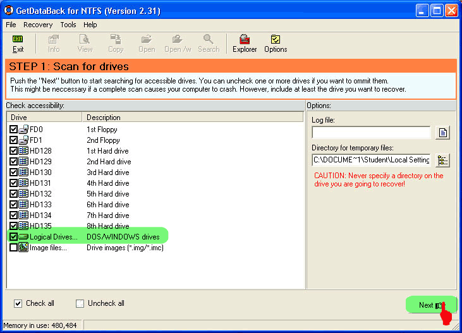Click the HD134 hard drive icon
The height and width of the screenshot is (333, 462).
pos(23,215)
